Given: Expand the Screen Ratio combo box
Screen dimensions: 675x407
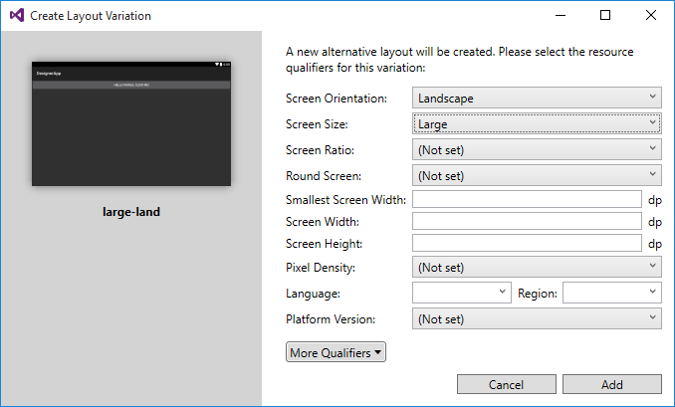Looking at the screenshot, I should click(537, 149).
